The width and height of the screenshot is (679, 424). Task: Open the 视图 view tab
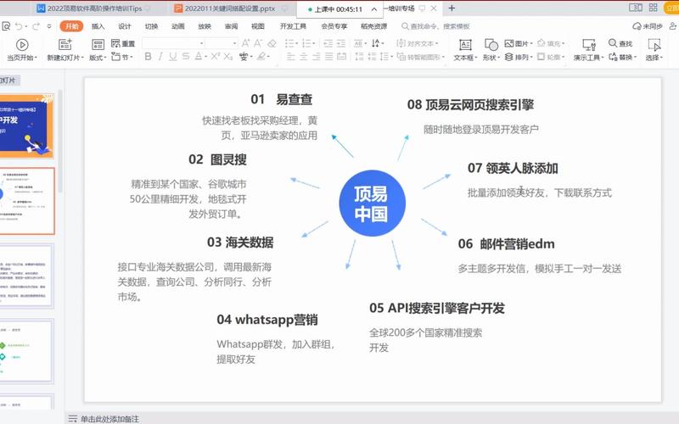tap(258, 26)
